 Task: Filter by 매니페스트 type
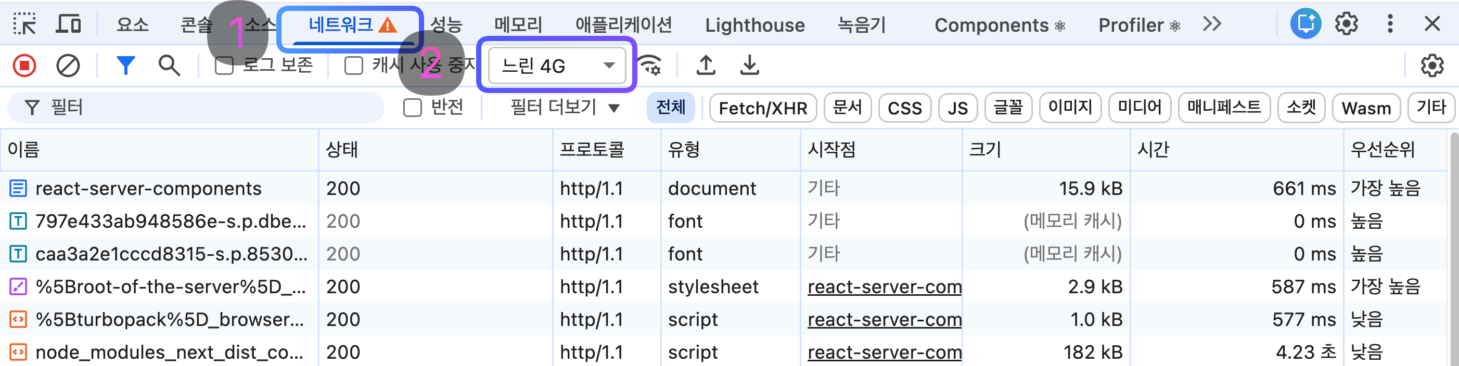[1224, 108]
